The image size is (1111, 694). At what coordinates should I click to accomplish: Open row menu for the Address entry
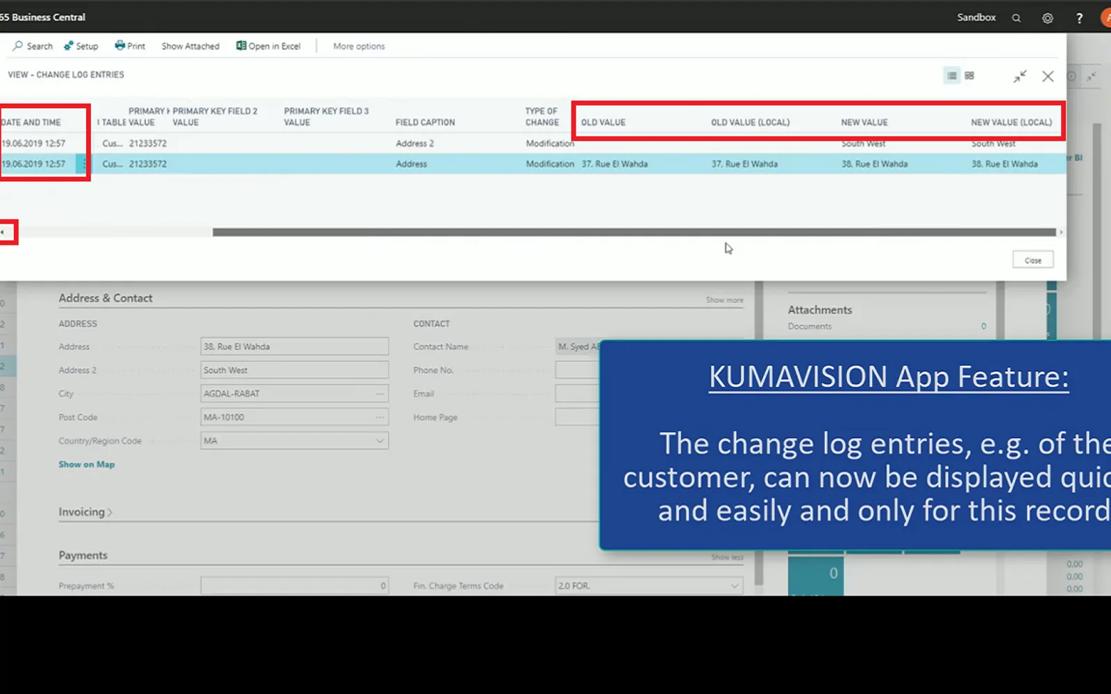[x=84, y=164]
